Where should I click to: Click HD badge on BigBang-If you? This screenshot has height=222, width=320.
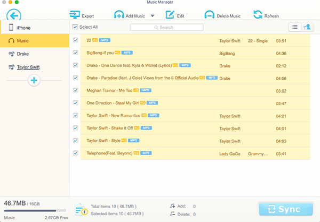(117, 53)
